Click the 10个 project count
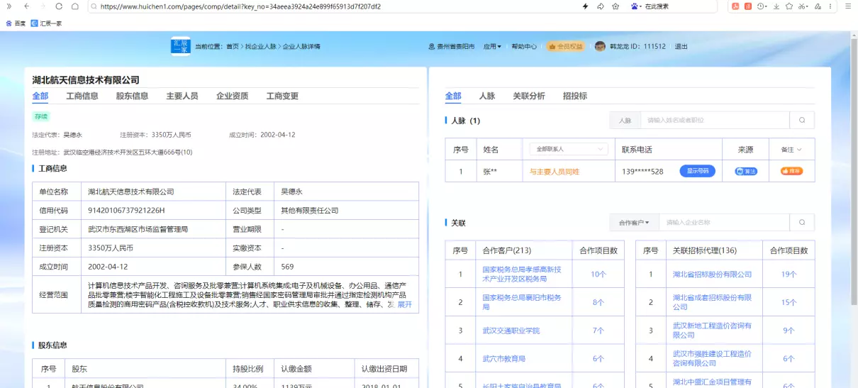 598,274
